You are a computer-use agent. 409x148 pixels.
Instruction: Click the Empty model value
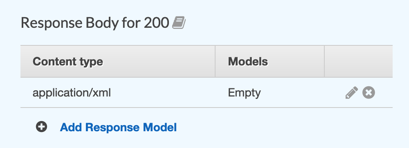pyautogui.click(x=245, y=93)
